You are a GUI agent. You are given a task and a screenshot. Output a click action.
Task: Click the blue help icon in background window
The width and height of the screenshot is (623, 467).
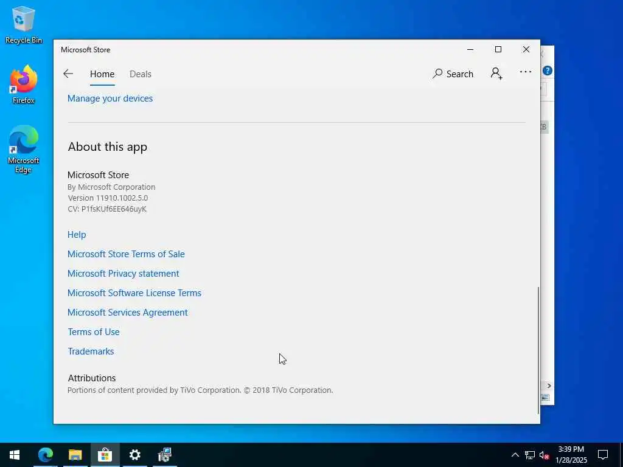tap(548, 71)
